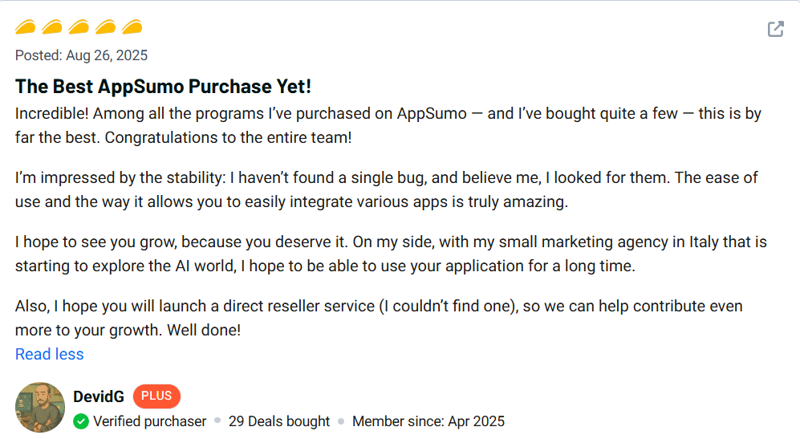Open DevidG's profile avatar
800x439 pixels.
point(40,407)
